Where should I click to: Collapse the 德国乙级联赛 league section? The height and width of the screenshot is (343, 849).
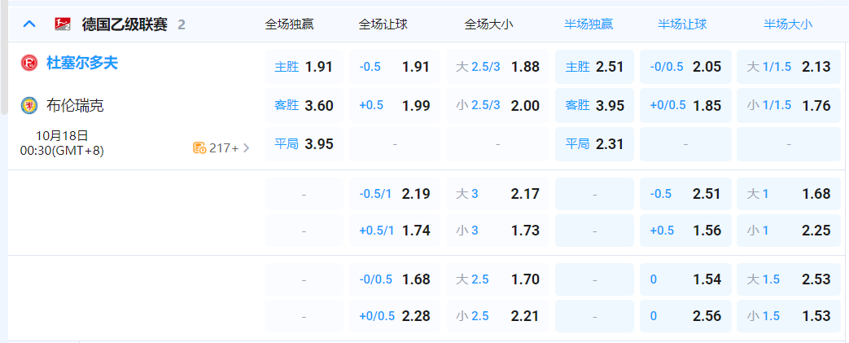(29, 24)
